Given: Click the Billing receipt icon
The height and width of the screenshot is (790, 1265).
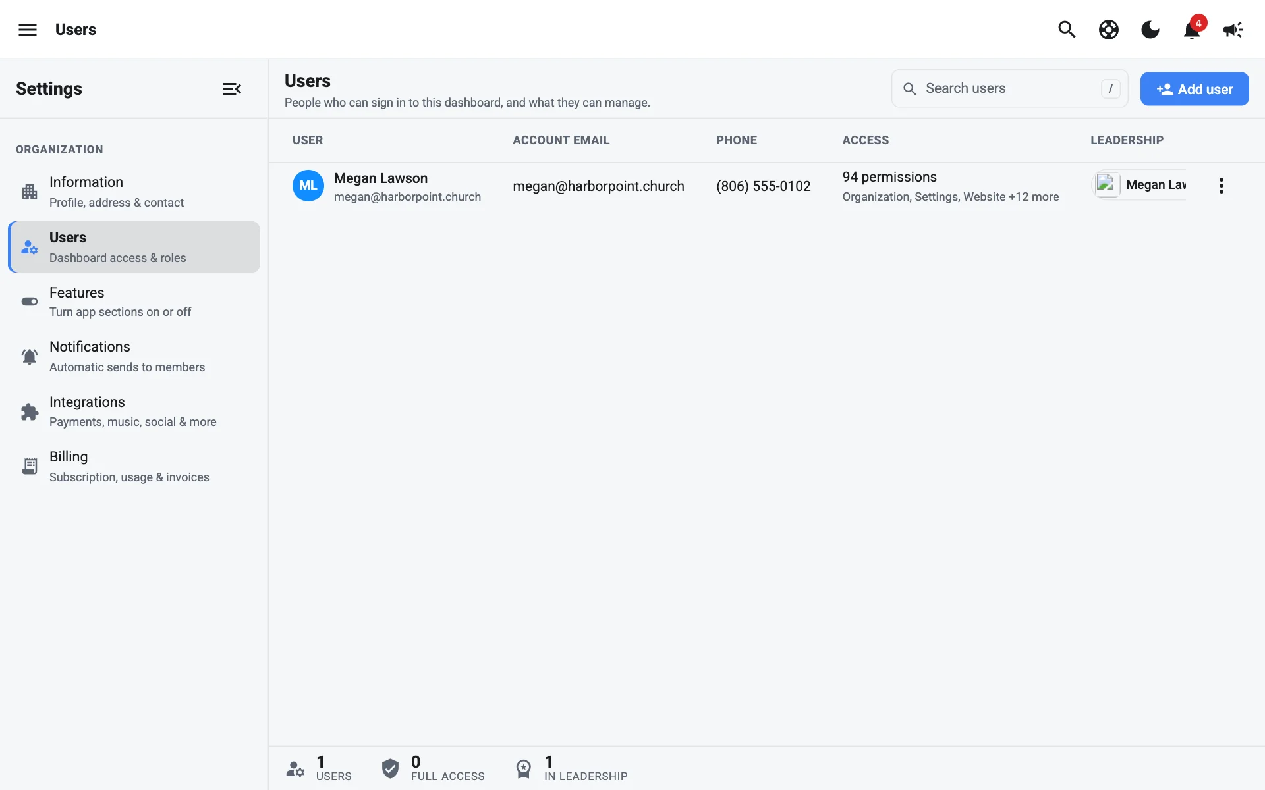Looking at the screenshot, I should 30,466.
